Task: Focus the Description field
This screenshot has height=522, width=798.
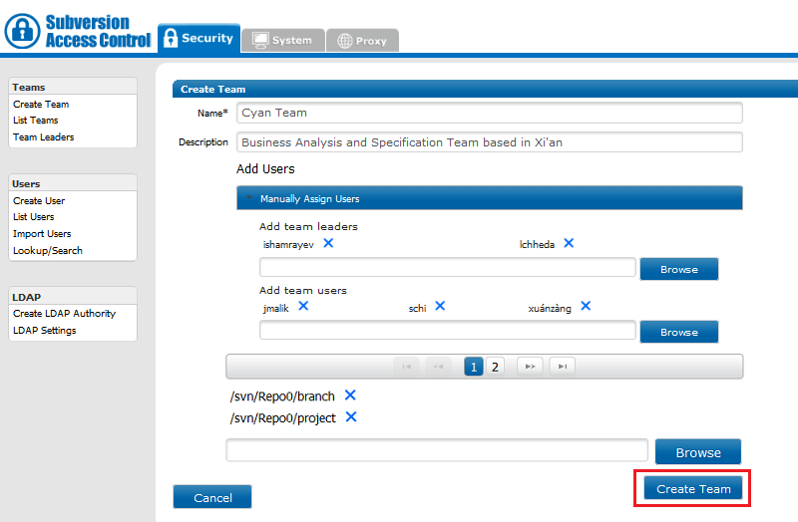Action: [x=489, y=142]
